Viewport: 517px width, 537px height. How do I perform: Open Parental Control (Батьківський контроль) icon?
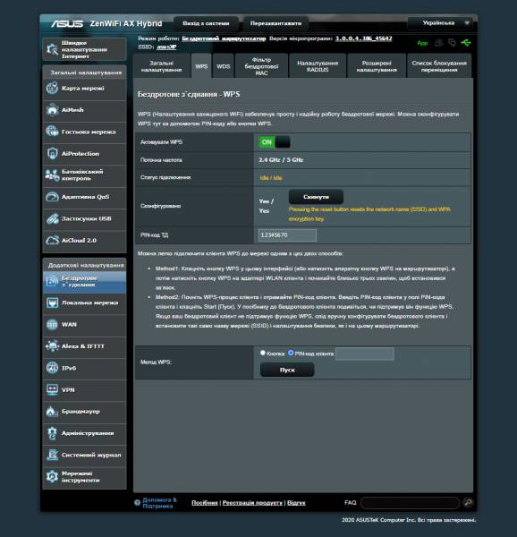pos(52,175)
